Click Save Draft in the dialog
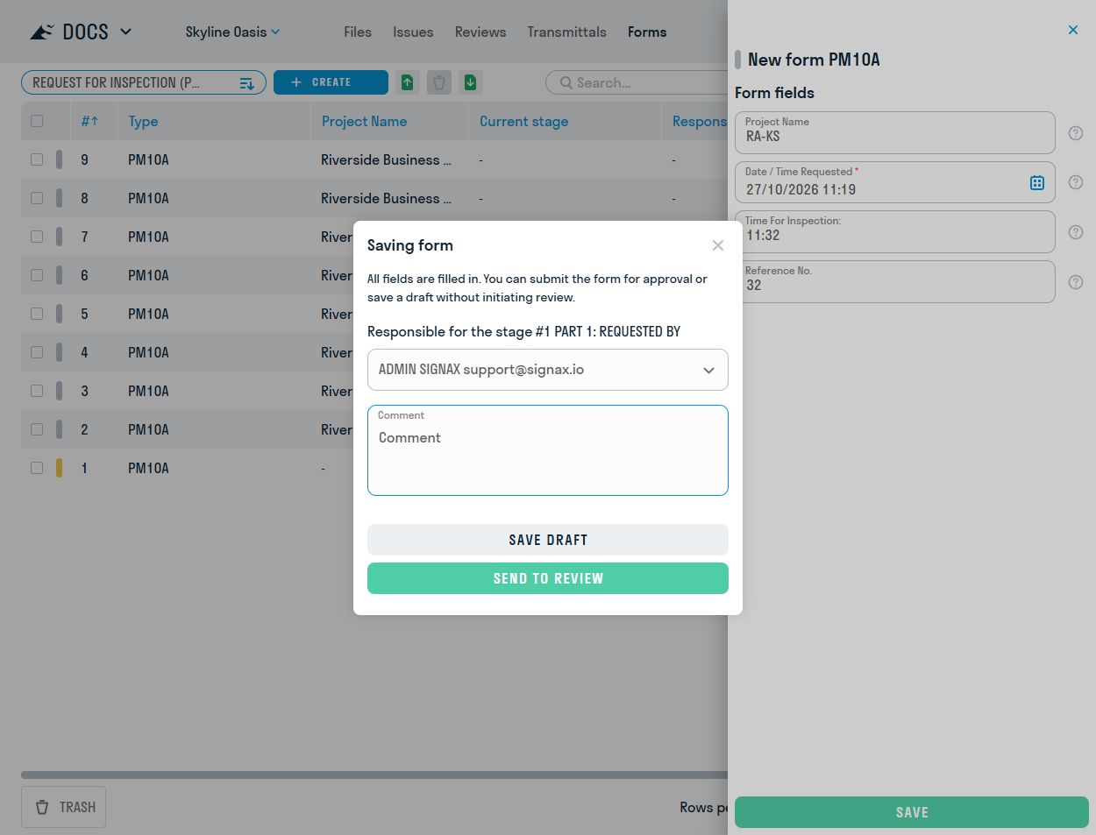The width and height of the screenshot is (1096, 835). coord(548,540)
